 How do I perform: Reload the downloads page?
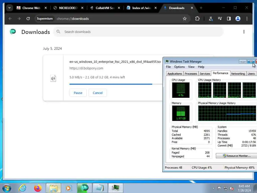click(x=28, y=19)
